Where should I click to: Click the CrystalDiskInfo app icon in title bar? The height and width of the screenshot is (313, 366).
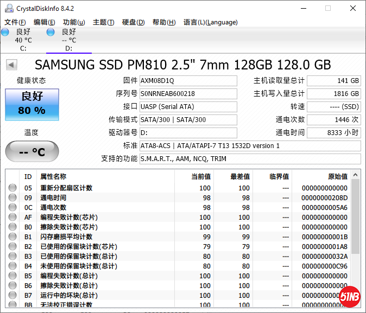9,8
